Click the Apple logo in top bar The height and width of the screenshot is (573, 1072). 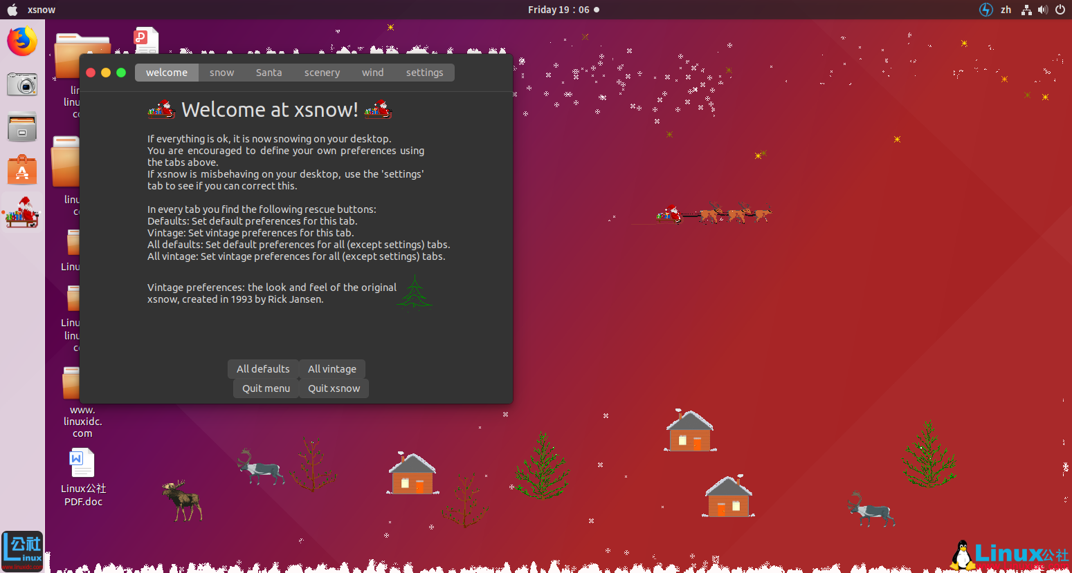click(x=12, y=10)
